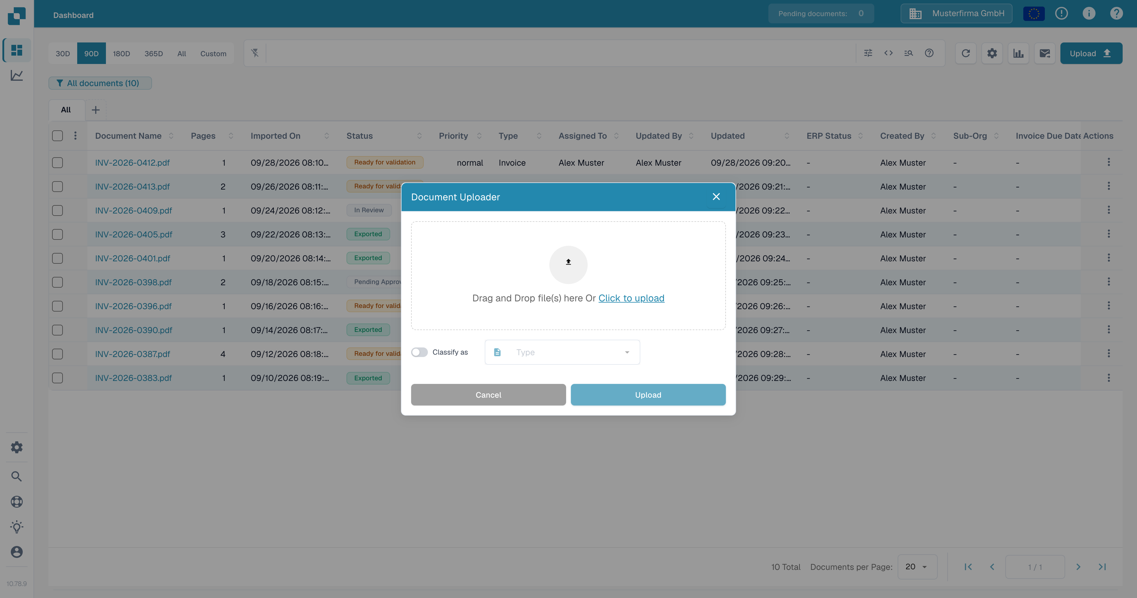Open the Musterfirma GmbH organization selector

(x=957, y=14)
